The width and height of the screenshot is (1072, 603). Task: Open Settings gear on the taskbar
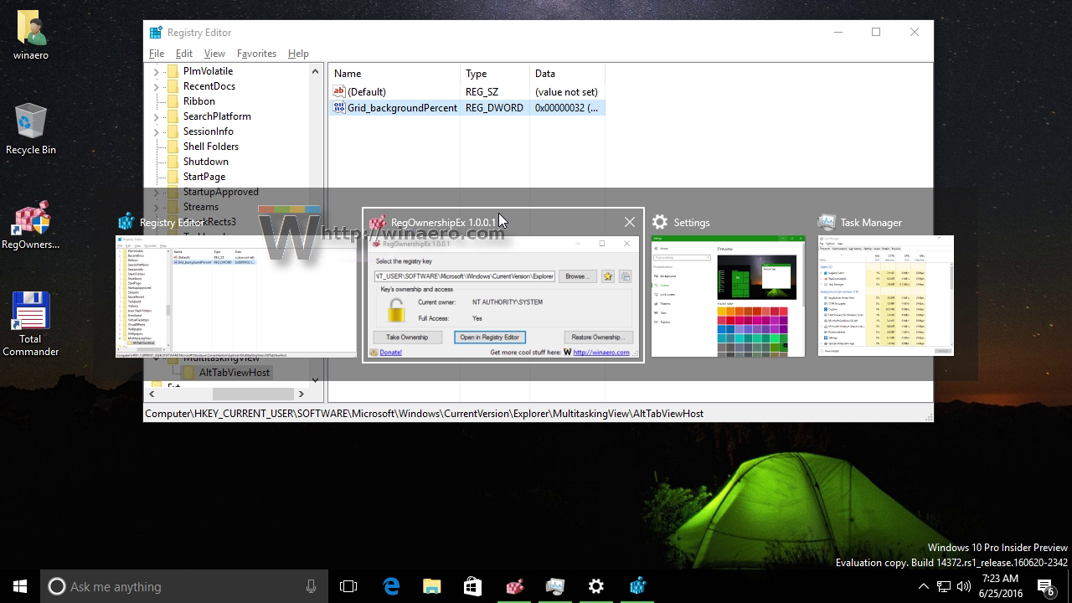pyautogui.click(x=596, y=586)
